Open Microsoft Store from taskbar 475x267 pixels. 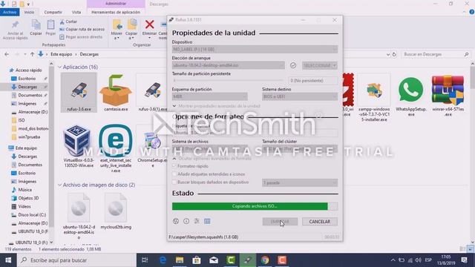click(197, 260)
